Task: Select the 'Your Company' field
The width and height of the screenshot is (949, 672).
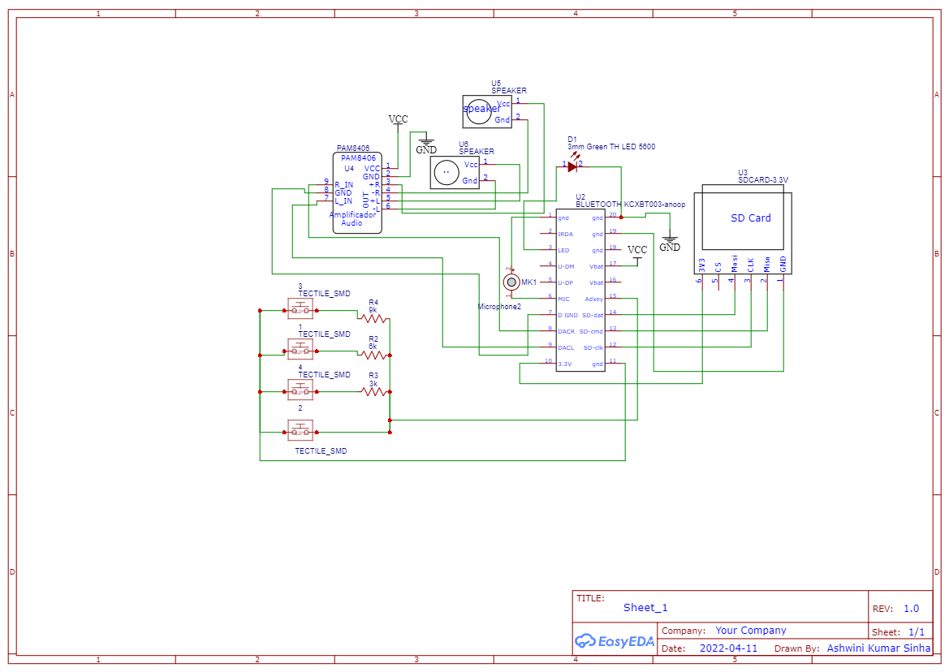Action: point(750,631)
